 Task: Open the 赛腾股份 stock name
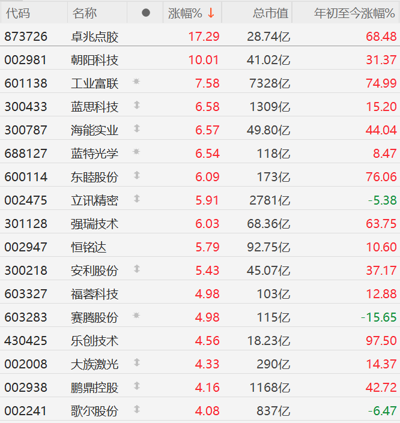click(x=94, y=317)
